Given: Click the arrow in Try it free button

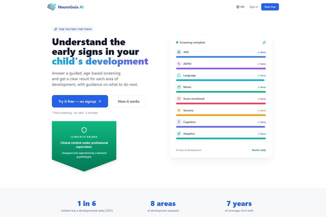Looking at the screenshot, I should 99,101.
